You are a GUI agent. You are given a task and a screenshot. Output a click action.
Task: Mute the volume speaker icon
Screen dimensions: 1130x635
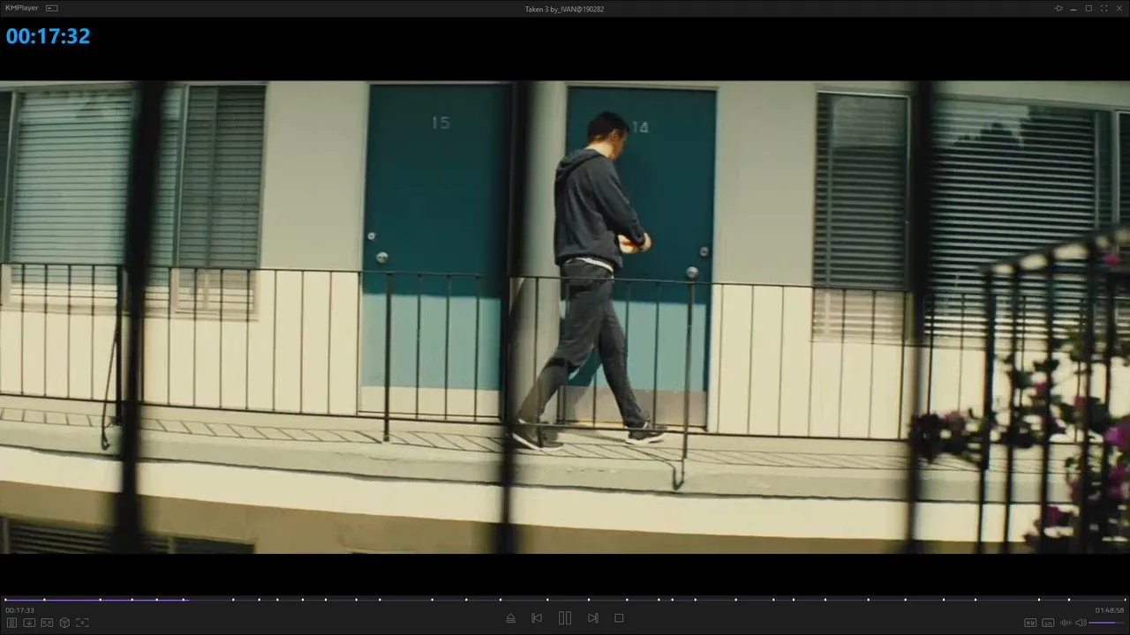point(1081,623)
